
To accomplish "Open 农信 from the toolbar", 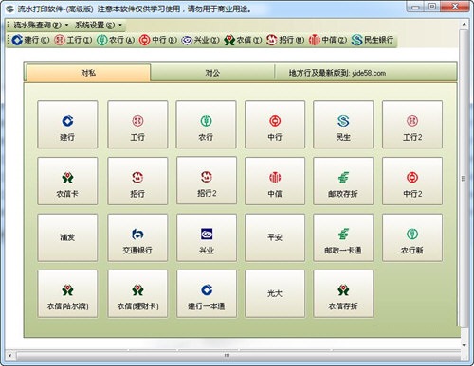I will click(243, 40).
